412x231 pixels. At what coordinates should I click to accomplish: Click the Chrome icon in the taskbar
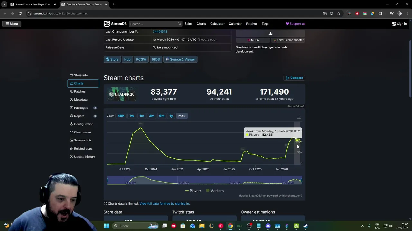230,226
